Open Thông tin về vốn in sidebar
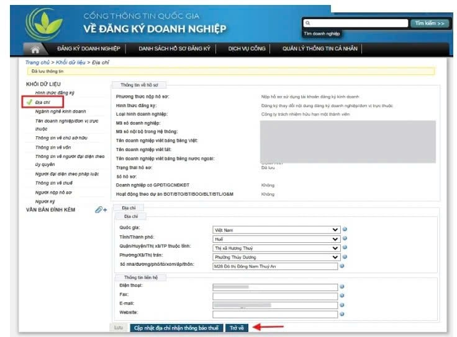457x337 pixels. pyautogui.click(x=53, y=147)
